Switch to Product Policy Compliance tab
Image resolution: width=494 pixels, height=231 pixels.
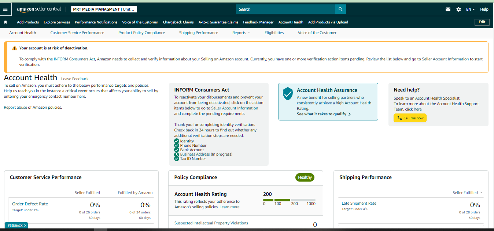[x=141, y=33]
